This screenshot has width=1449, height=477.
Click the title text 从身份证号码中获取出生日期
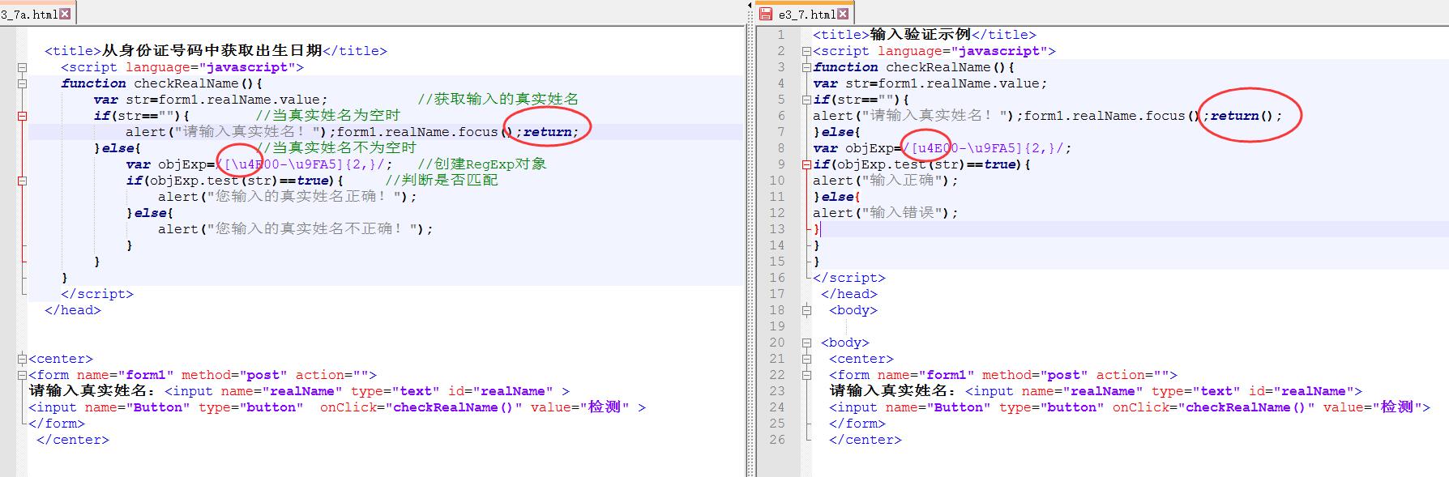(212, 51)
